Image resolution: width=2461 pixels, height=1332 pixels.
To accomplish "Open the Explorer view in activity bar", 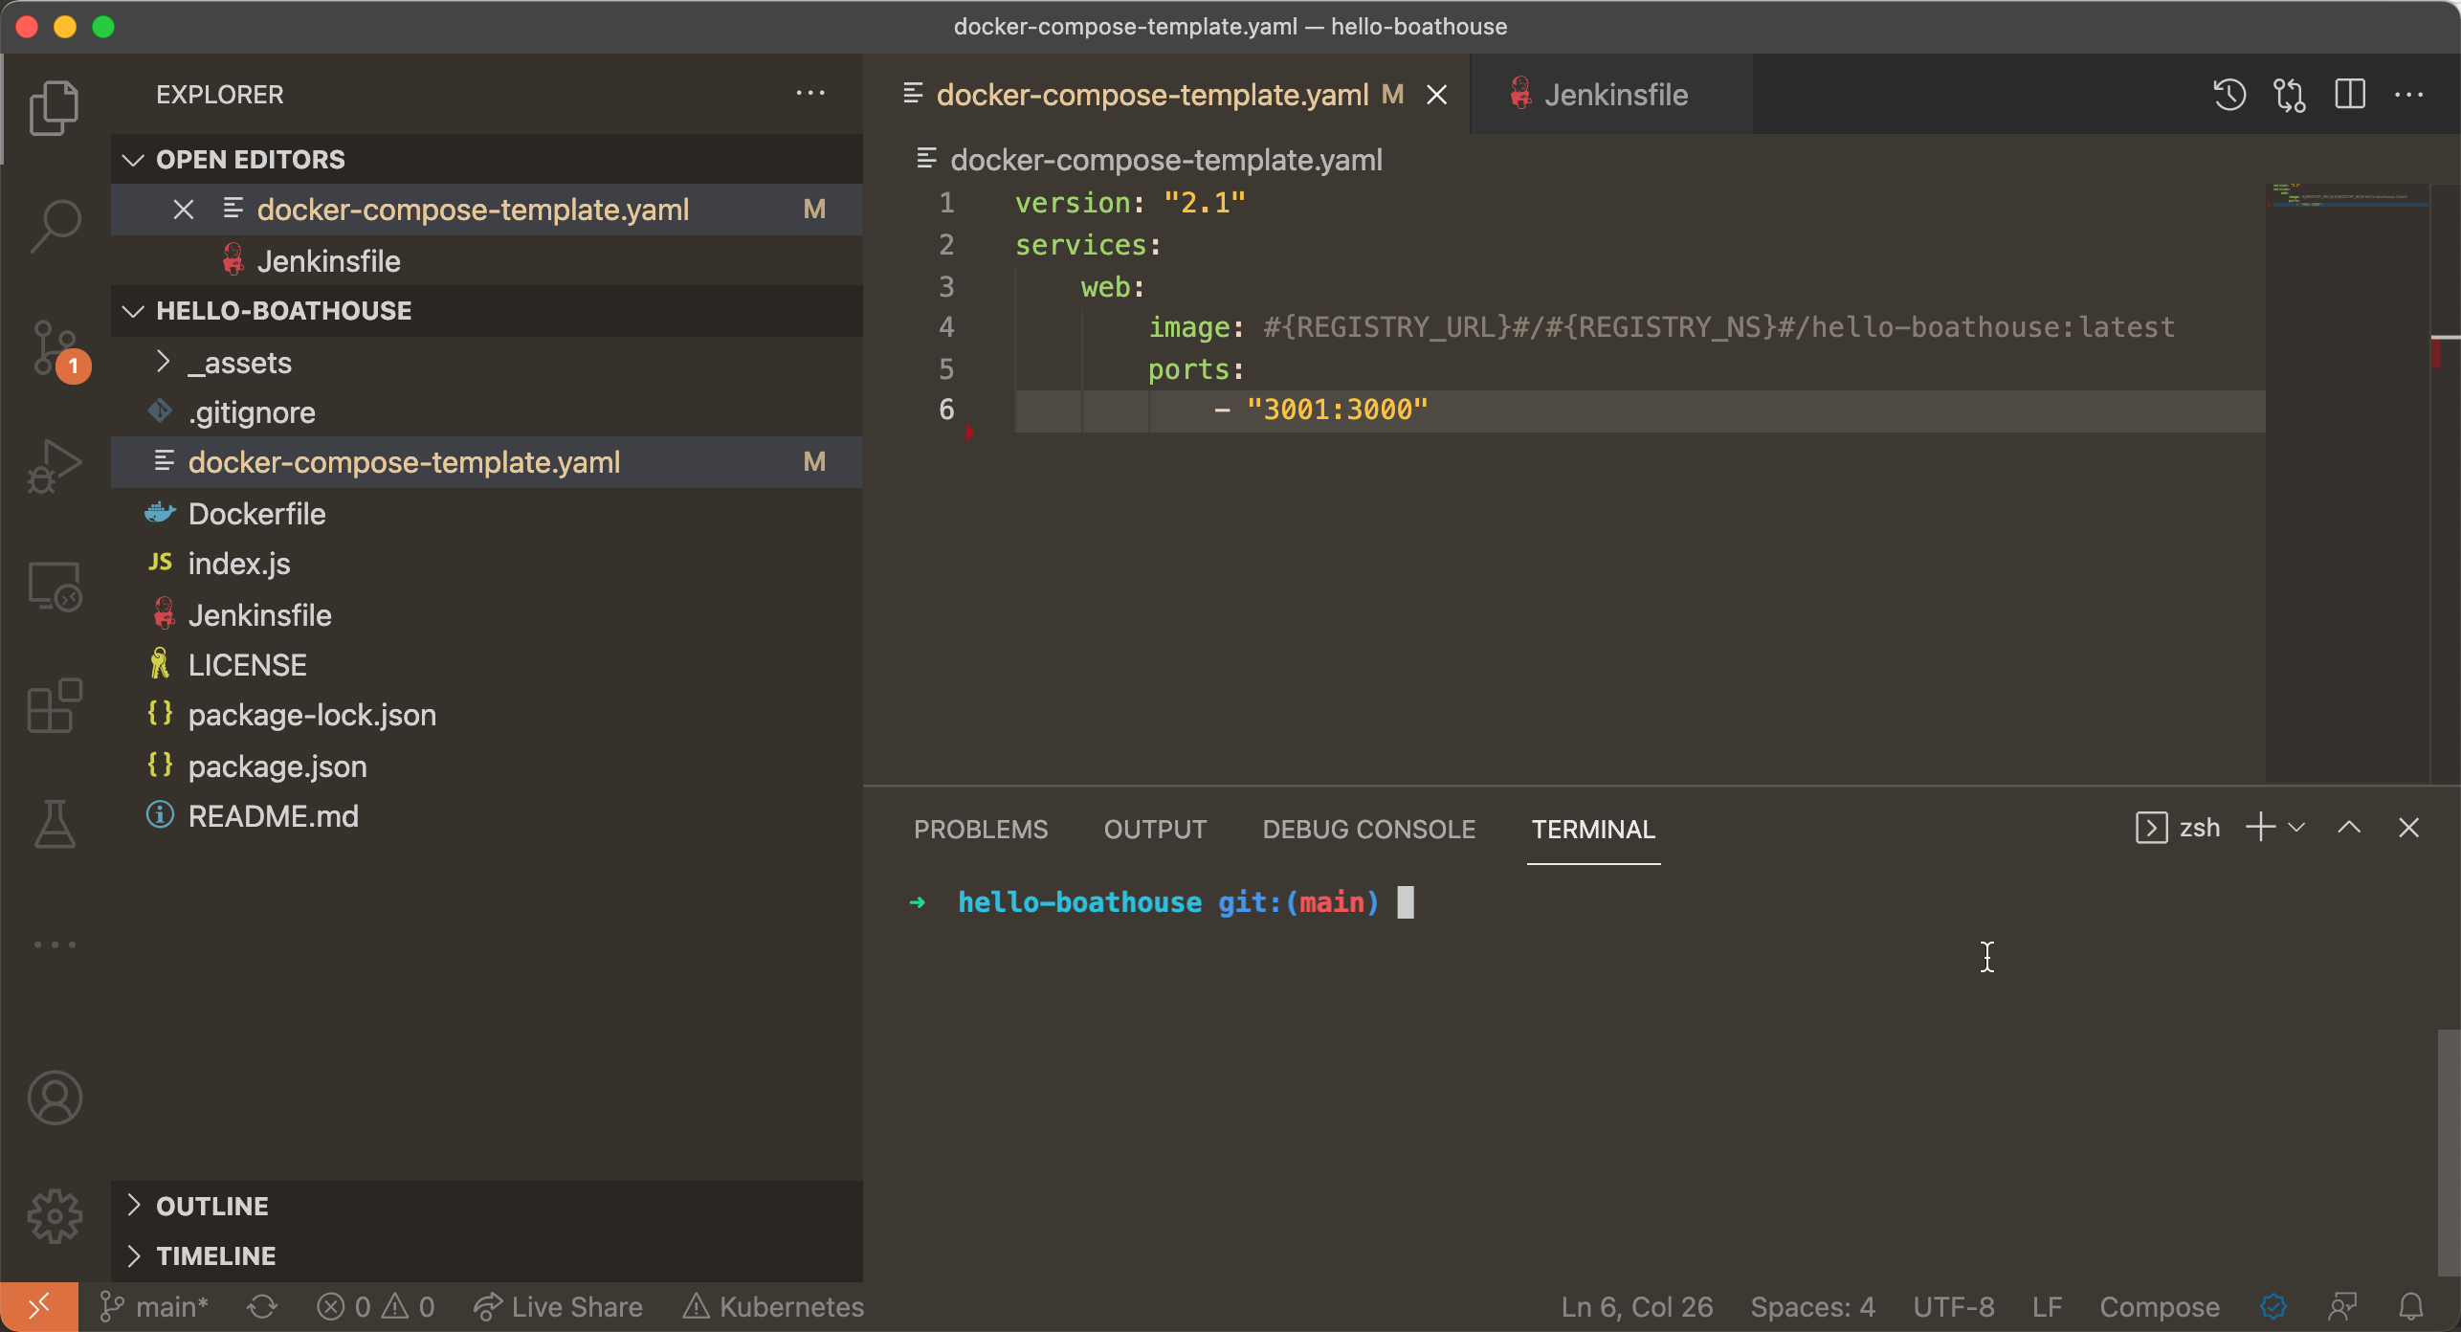I will pos(55,107).
